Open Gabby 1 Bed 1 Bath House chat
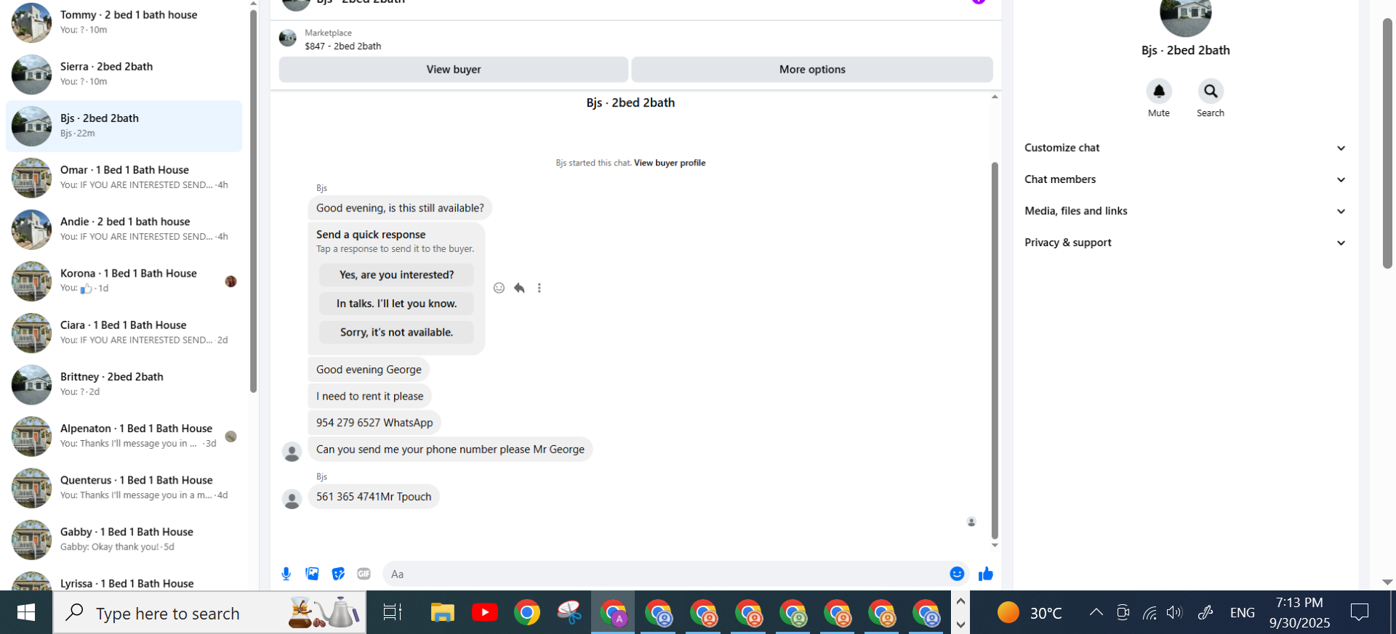The height and width of the screenshot is (634, 1396). click(124, 539)
